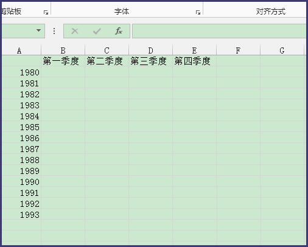Viewport: 308px width, 247px height.
Task: Select the cell containing 1992
Action: [21, 203]
